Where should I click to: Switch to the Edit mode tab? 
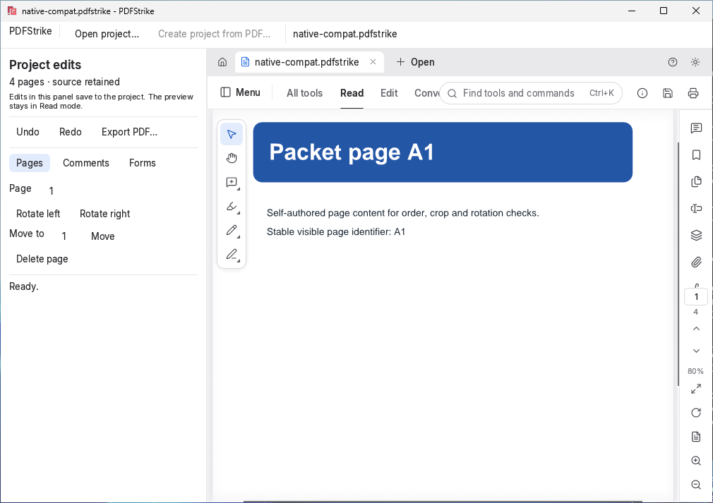[389, 93]
